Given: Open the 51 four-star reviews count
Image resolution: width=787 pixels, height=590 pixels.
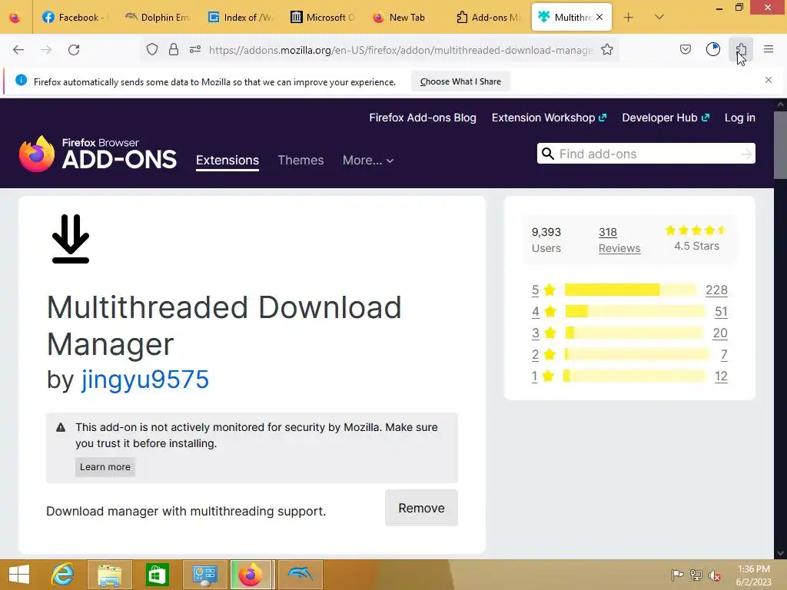Looking at the screenshot, I should [x=721, y=312].
